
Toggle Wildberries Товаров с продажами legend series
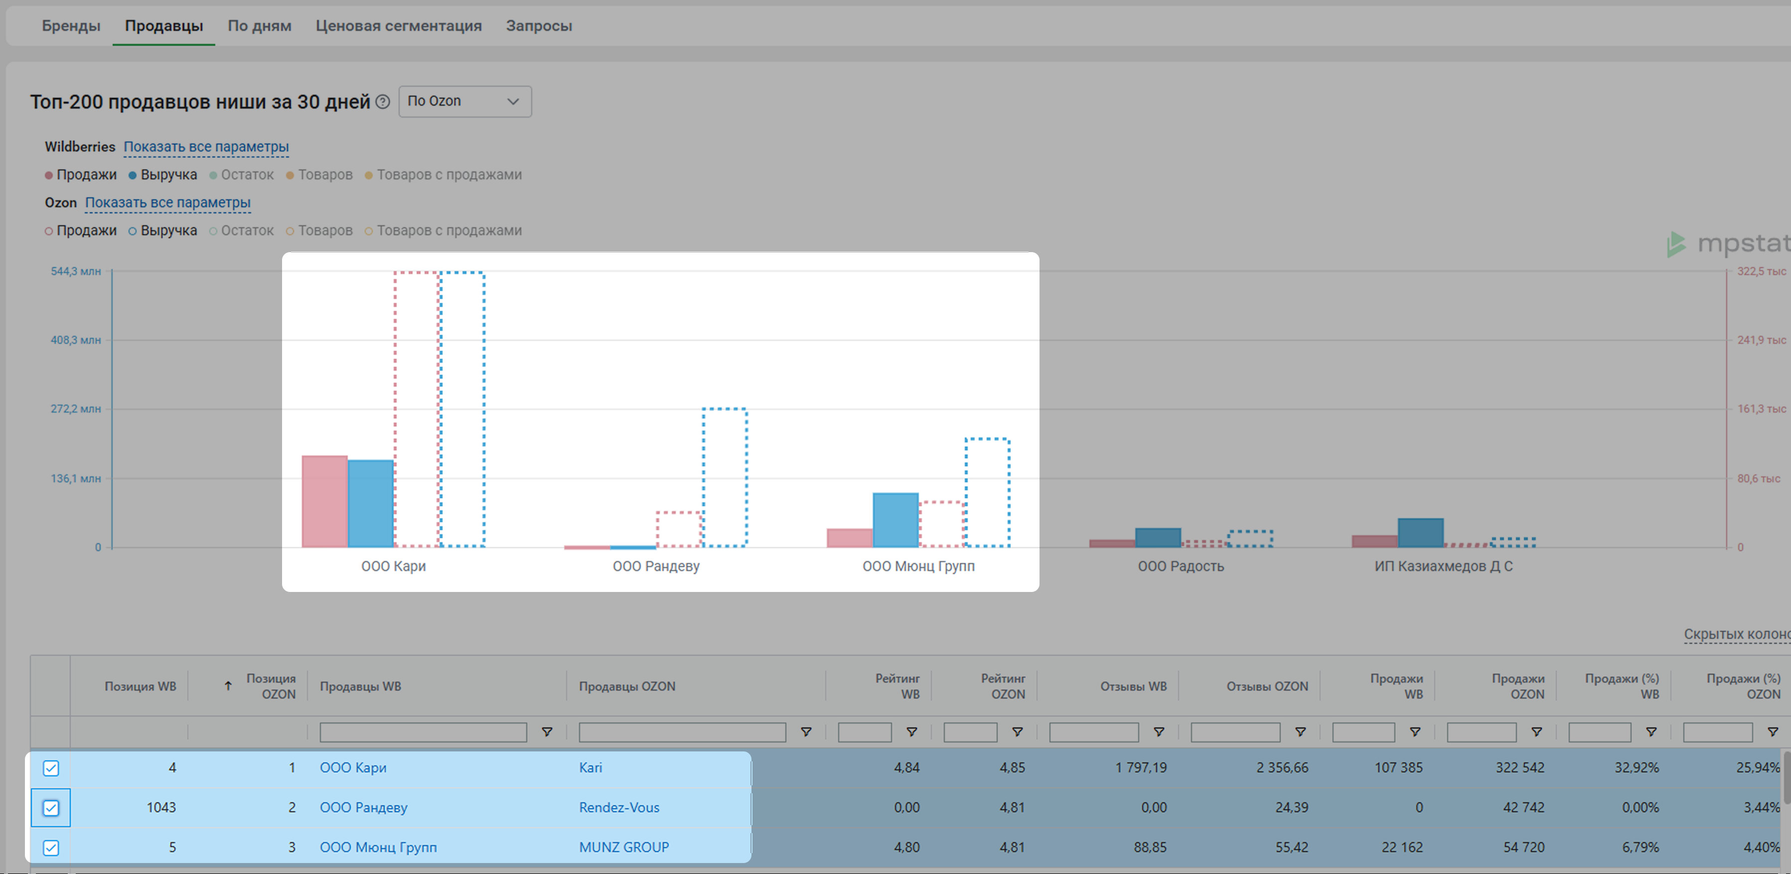(x=444, y=174)
